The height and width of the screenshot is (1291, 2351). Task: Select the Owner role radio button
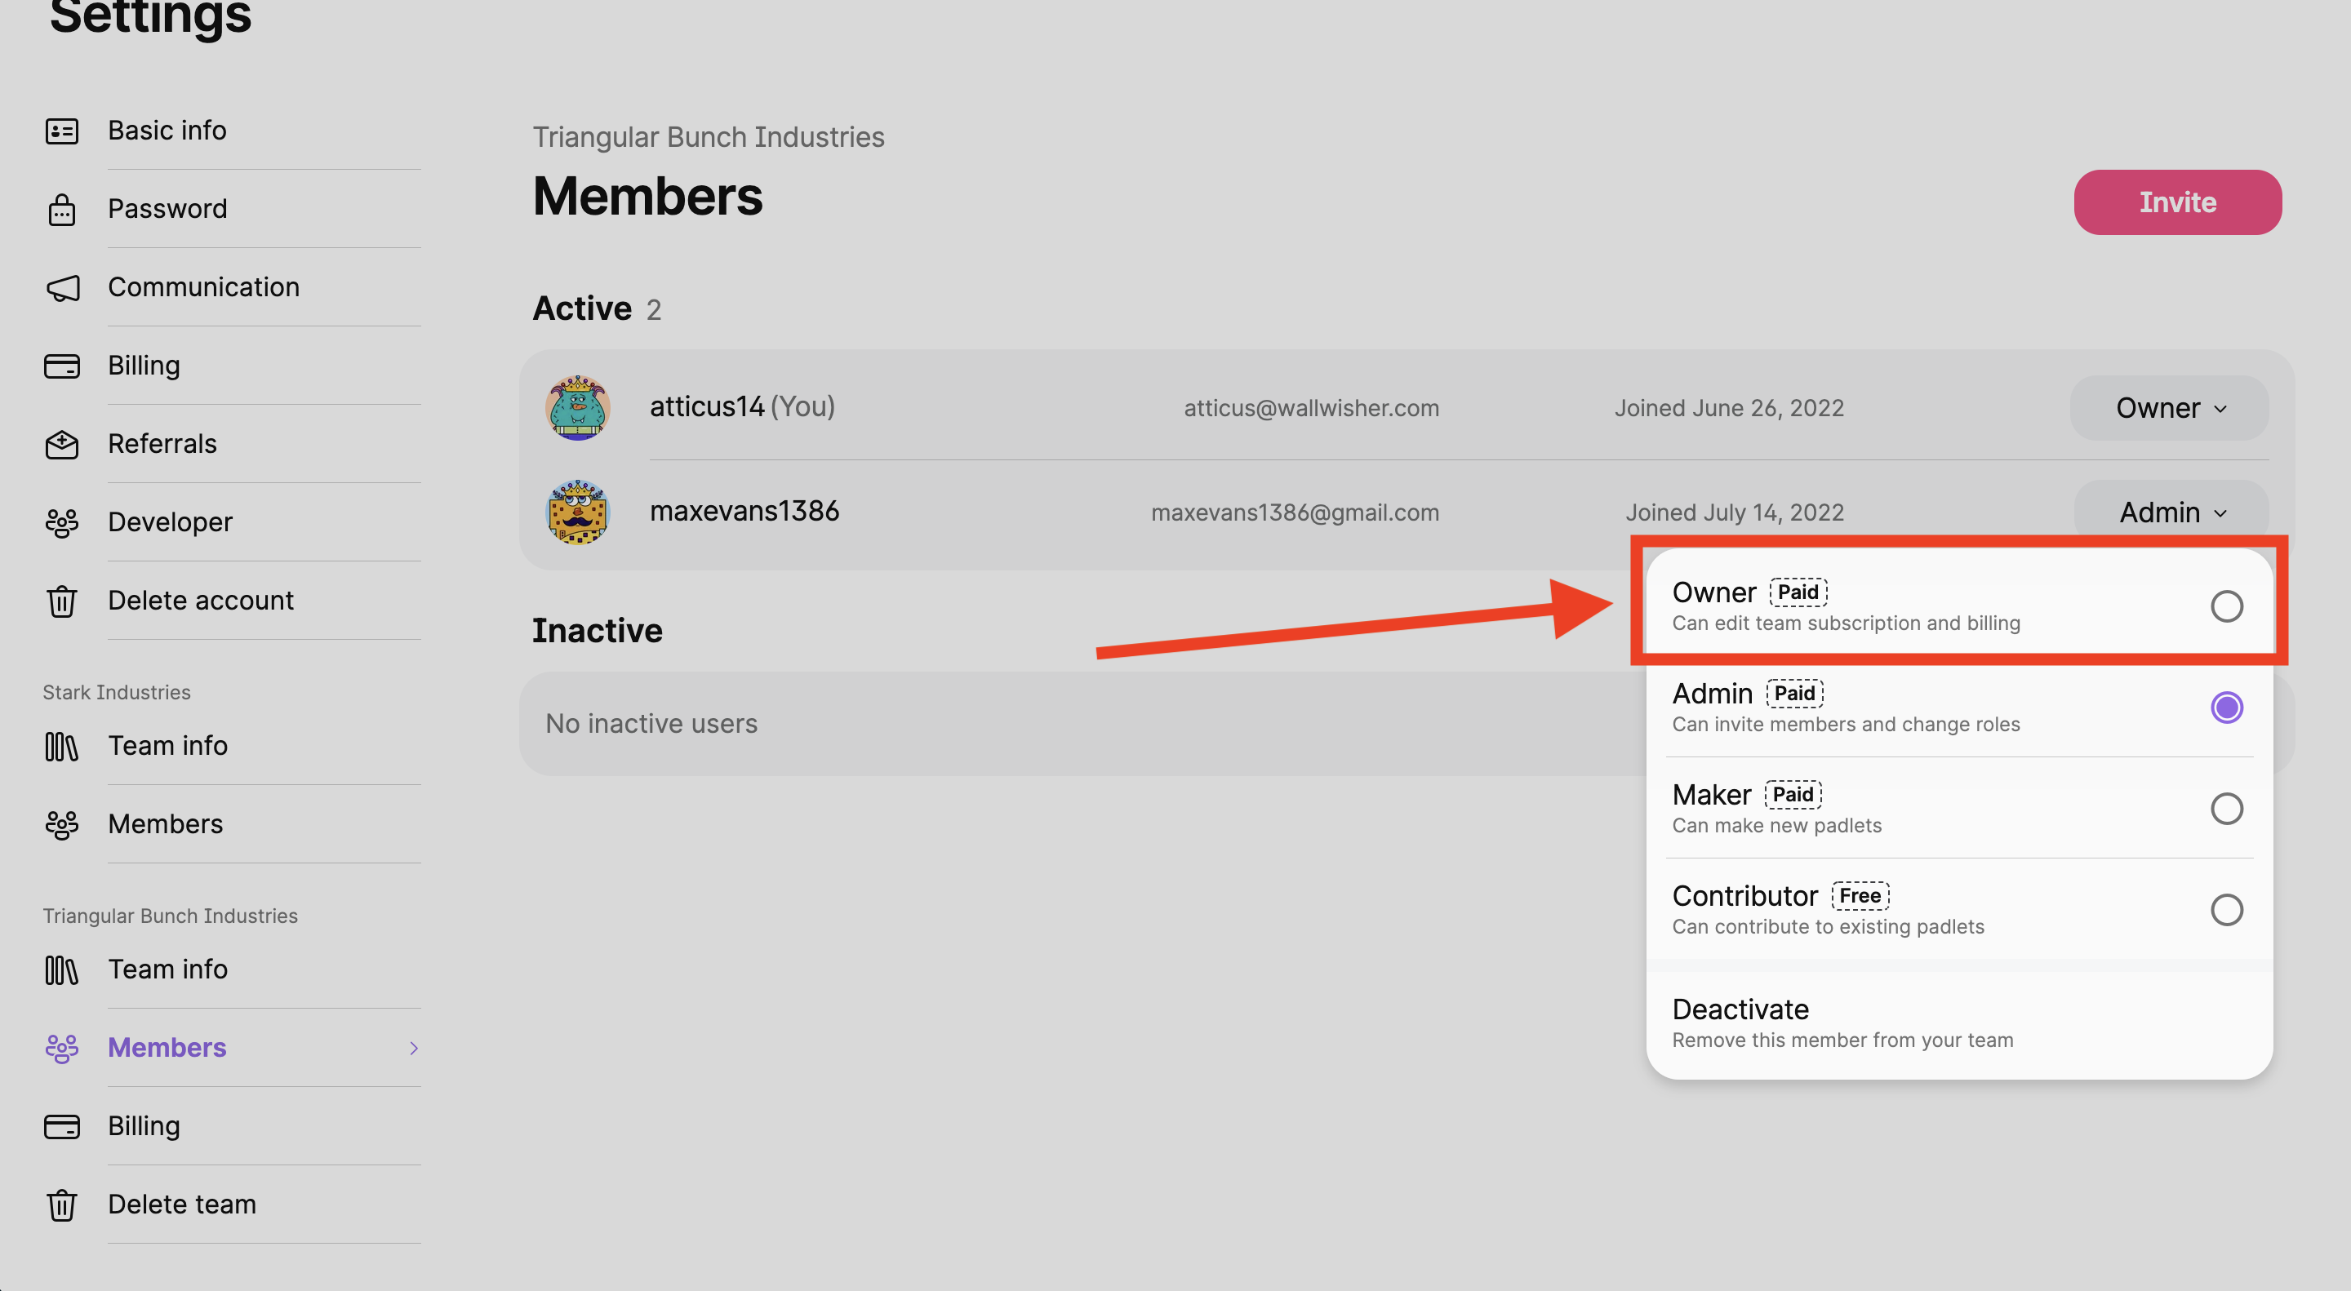coord(2227,606)
